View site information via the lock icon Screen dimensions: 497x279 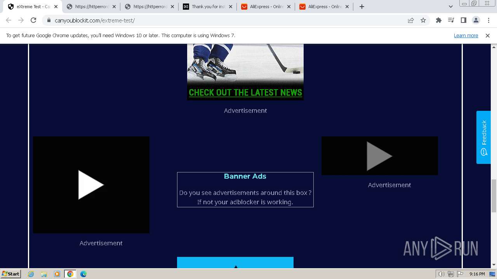(49, 20)
